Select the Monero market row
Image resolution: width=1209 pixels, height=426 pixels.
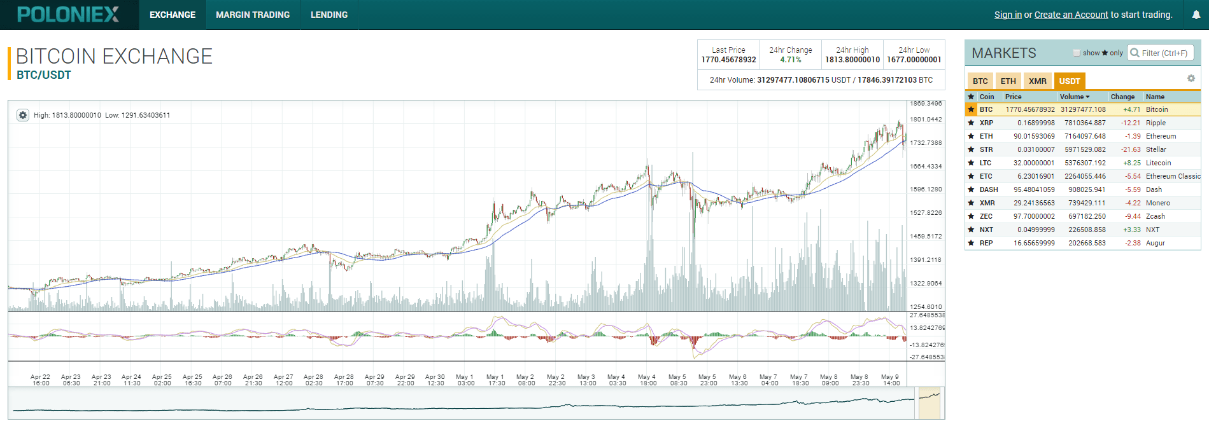1083,203
